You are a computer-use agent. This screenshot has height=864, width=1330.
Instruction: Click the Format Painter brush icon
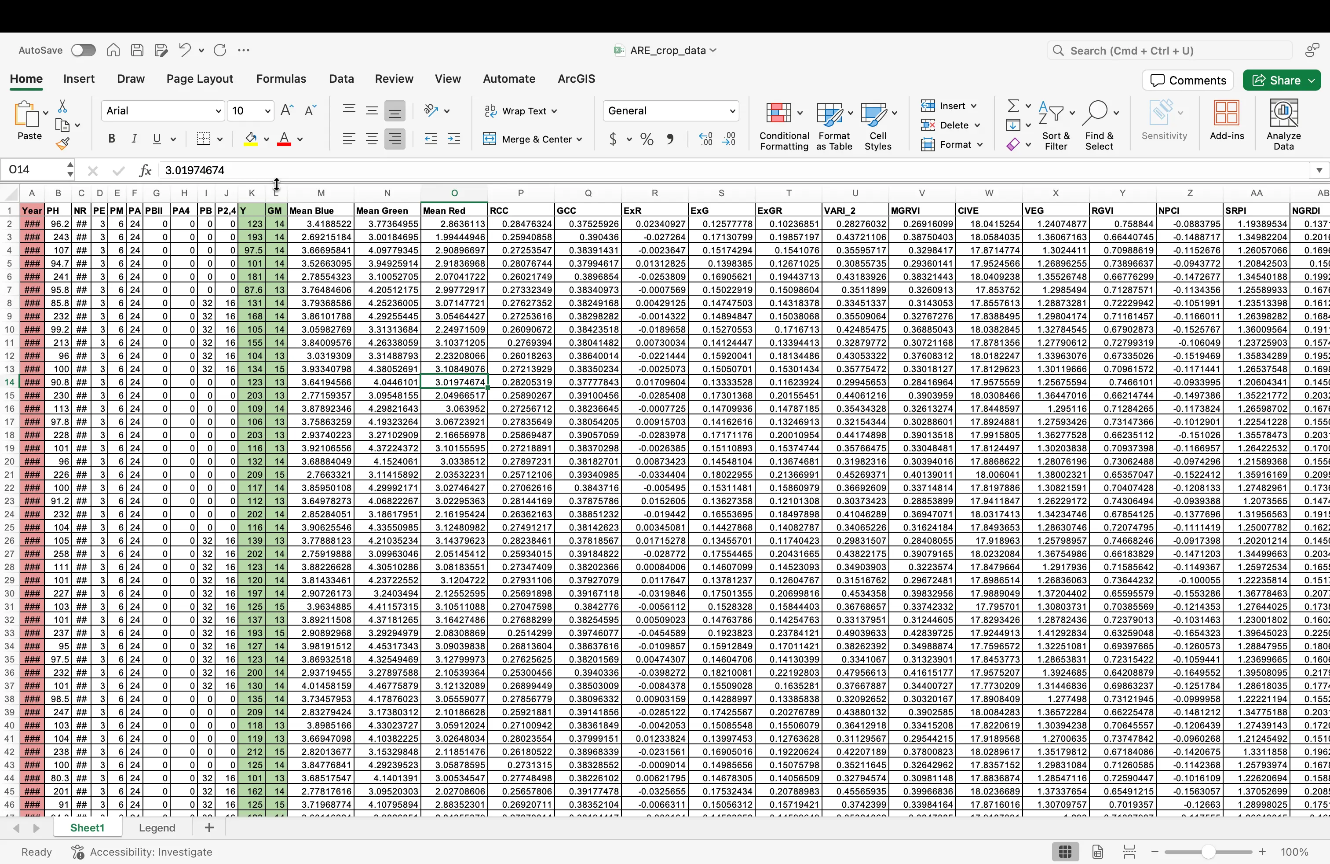tap(62, 144)
